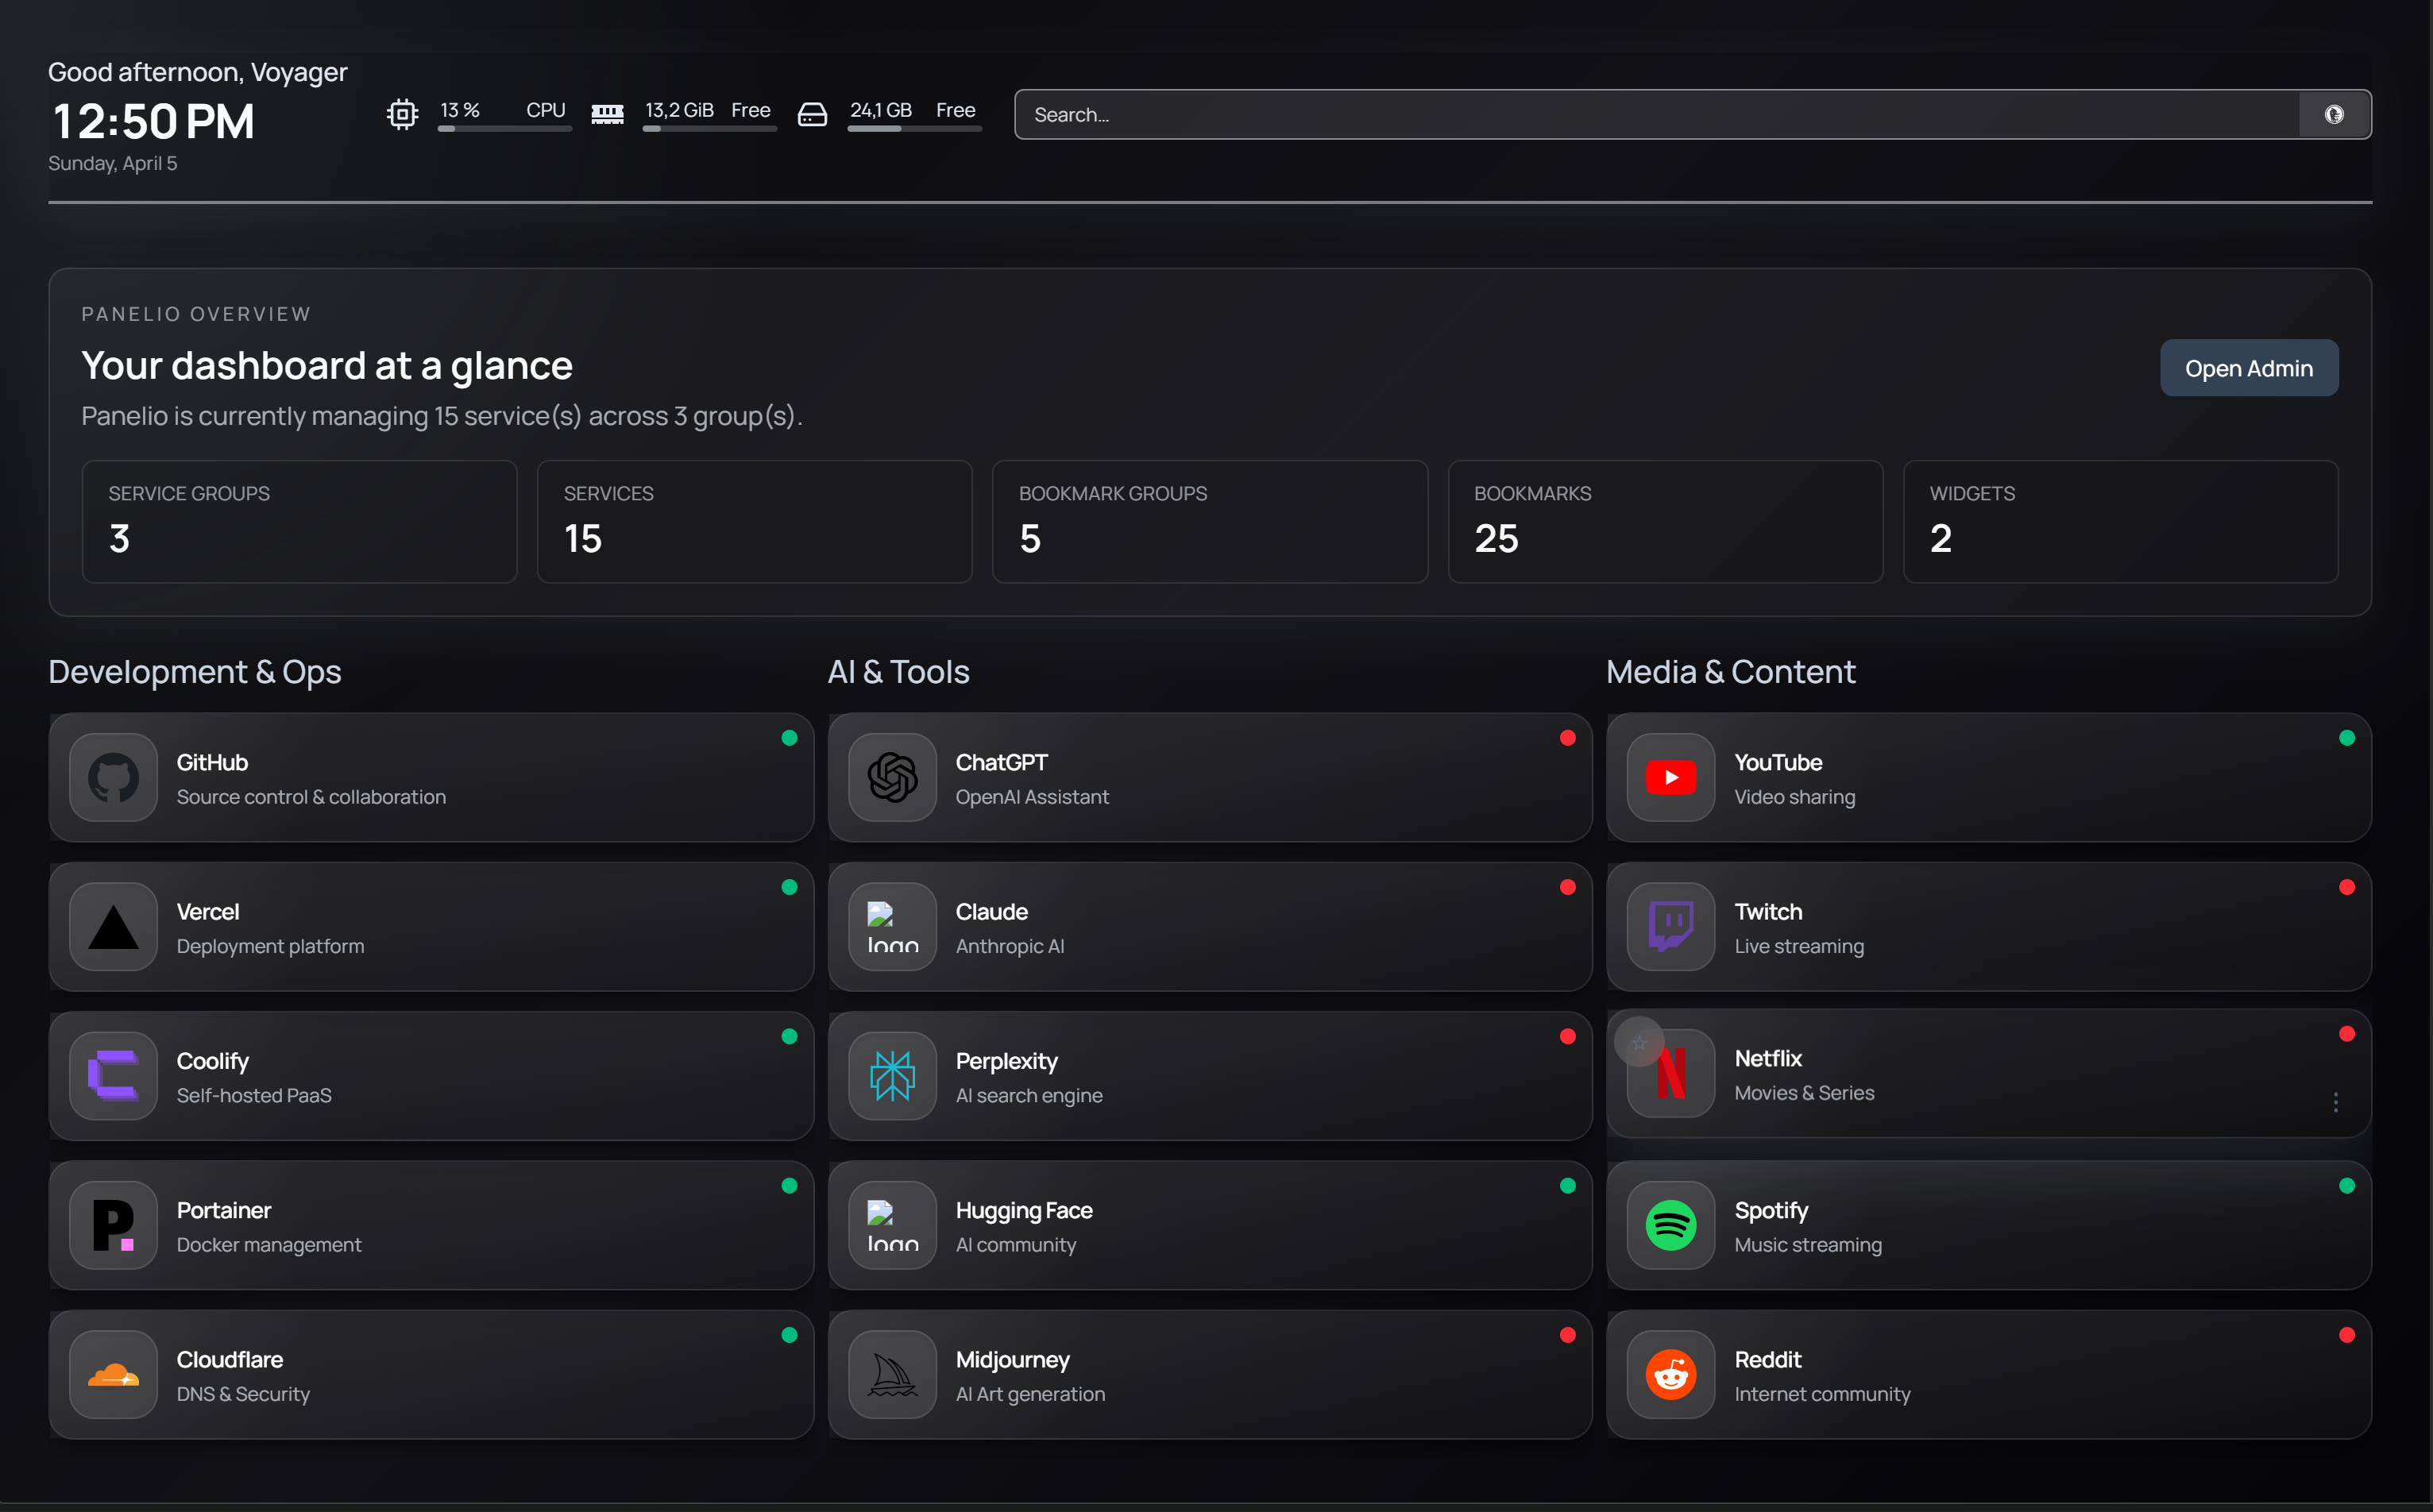Click the search provider icon in search bar

[x=2334, y=115]
